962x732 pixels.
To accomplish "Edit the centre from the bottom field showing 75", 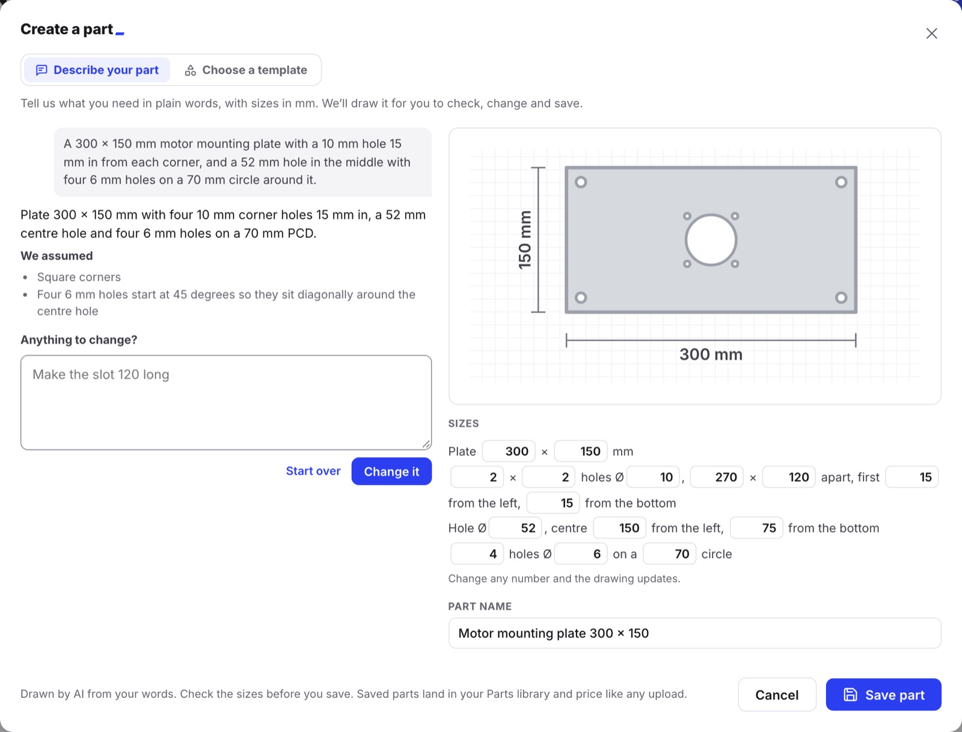I will point(756,528).
